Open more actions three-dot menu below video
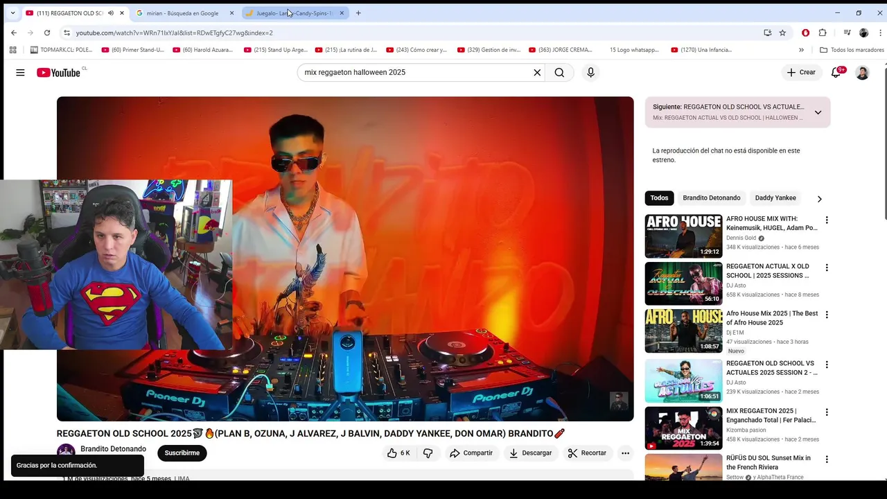This screenshot has width=887, height=499. coord(625,453)
